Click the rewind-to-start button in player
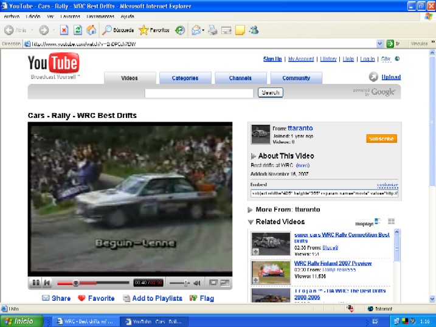 47,283
